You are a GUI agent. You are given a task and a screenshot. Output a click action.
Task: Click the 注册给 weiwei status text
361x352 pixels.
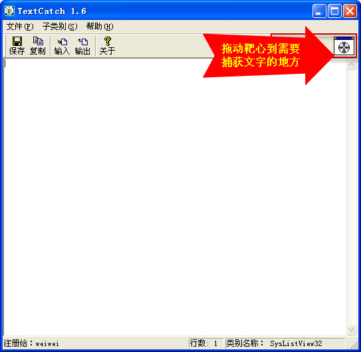click(x=31, y=343)
